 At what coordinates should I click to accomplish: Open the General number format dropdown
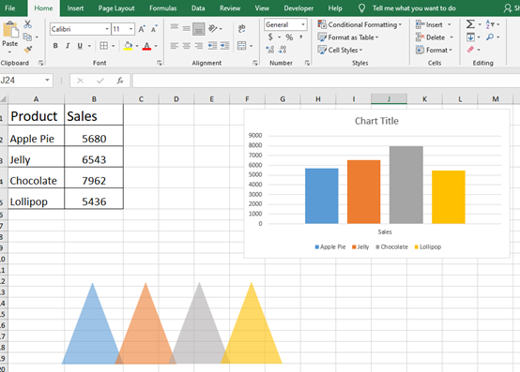(303, 24)
